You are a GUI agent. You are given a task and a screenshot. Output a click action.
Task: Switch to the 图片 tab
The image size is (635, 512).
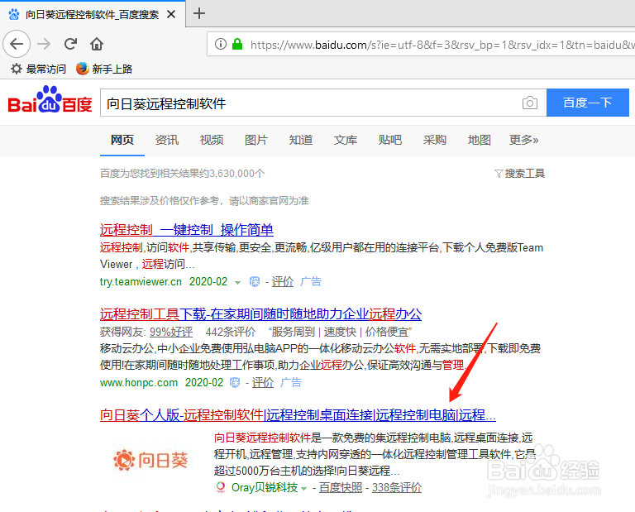pyautogui.click(x=256, y=140)
